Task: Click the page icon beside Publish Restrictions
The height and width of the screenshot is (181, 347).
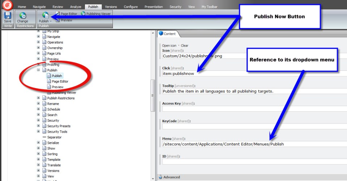Action: [x=44, y=98]
